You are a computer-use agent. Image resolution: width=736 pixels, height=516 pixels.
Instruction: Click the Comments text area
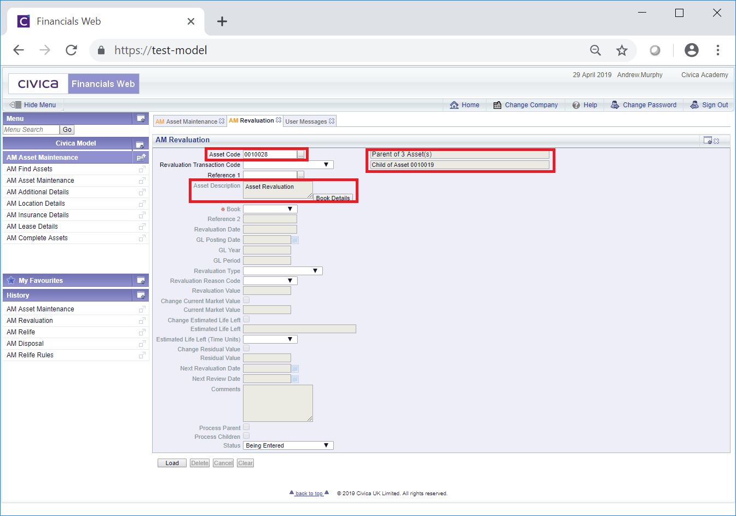[278, 403]
